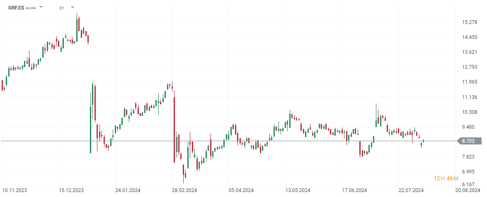Image resolution: width=487 pixels, height=197 pixels.
Task: Select the 13.05.2024 date marker
Action: [298, 190]
